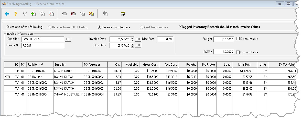This screenshot has width=302, height=120.
Task: Click the tools icon beside the question mark
Action: [x=25, y=14]
